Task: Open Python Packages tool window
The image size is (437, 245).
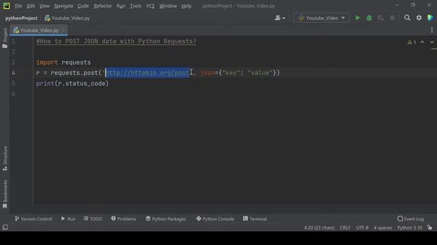Action: (x=165, y=219)
